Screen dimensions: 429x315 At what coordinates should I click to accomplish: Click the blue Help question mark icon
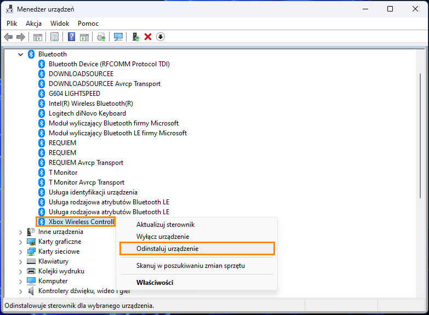[x=71, y=37]
